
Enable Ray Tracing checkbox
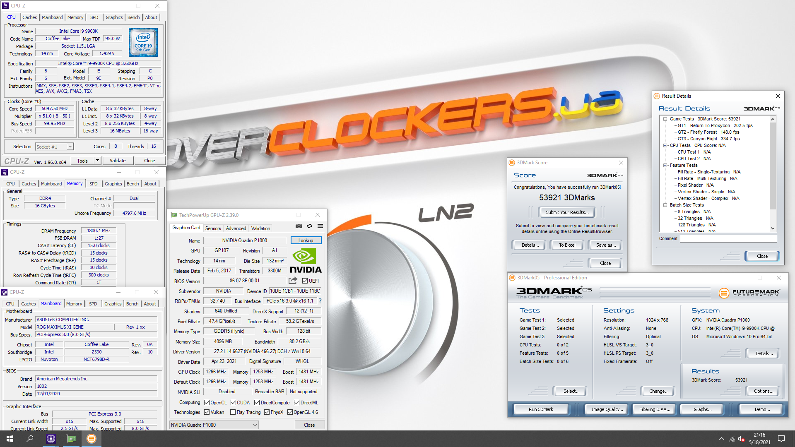[233, 412]
